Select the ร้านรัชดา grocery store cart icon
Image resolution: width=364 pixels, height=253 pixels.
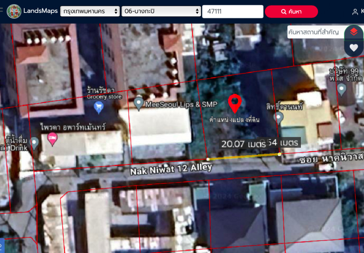99,107
